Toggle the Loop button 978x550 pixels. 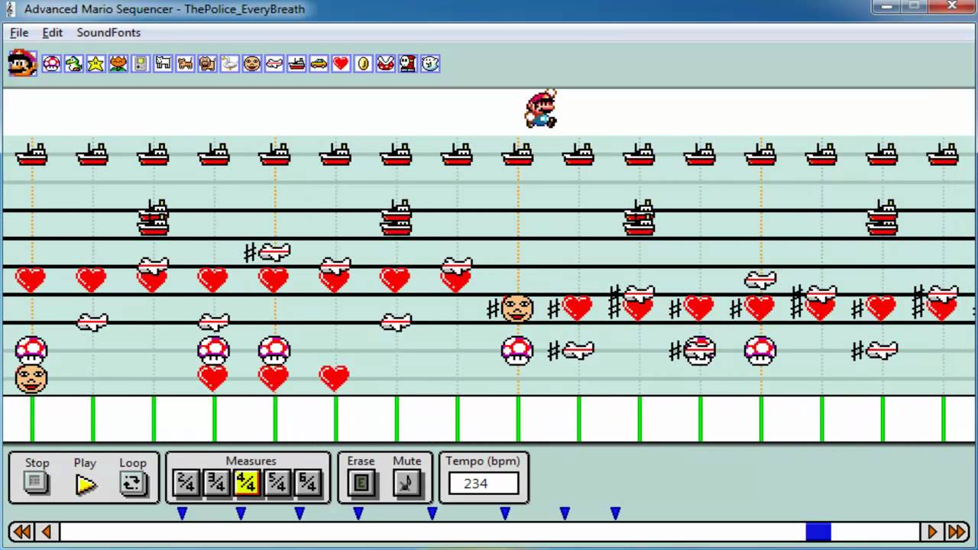pyautogui.click(x=133, y=484)
